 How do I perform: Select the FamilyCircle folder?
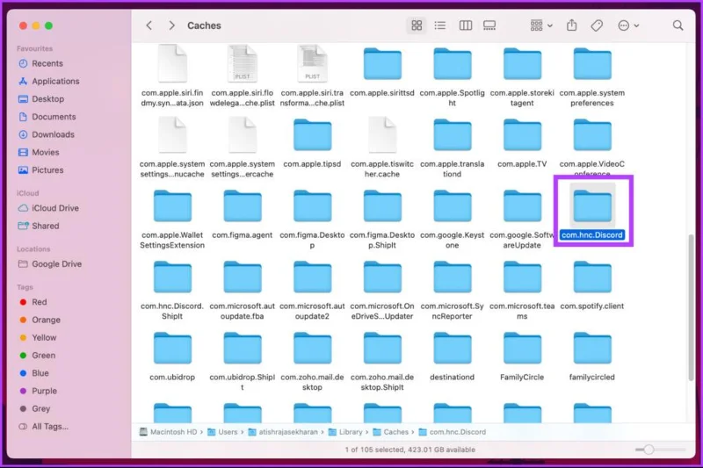coord(522,356)
